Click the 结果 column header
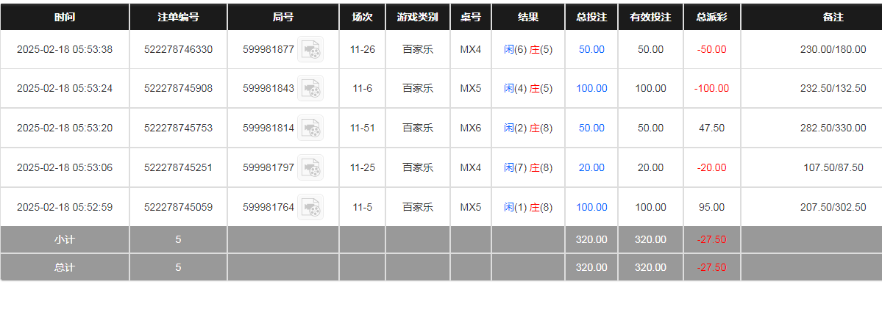 pos(528,17)
